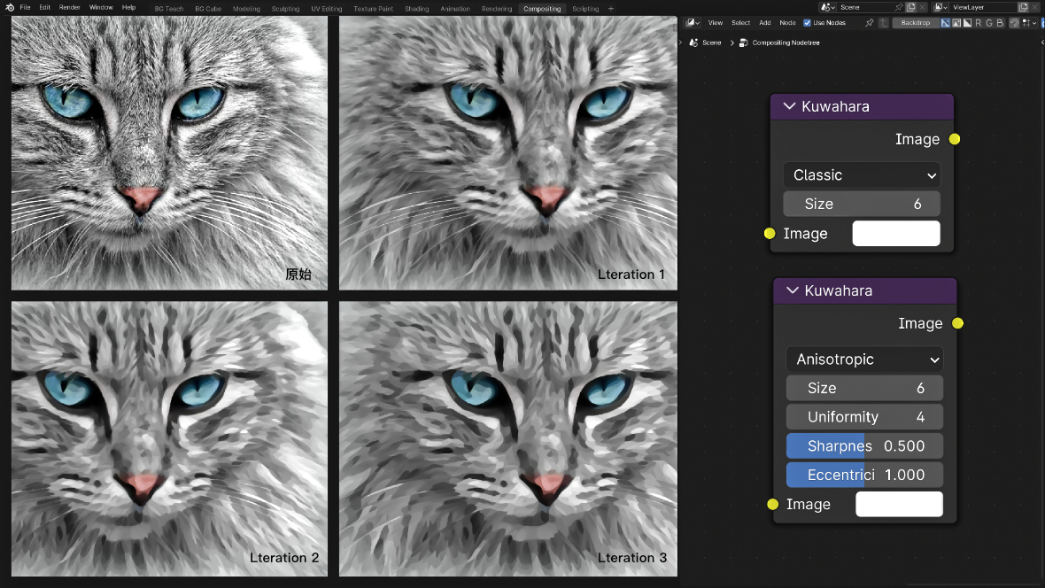Click the Uniformity value field
1045x588 pixels.
coord(864,417)
